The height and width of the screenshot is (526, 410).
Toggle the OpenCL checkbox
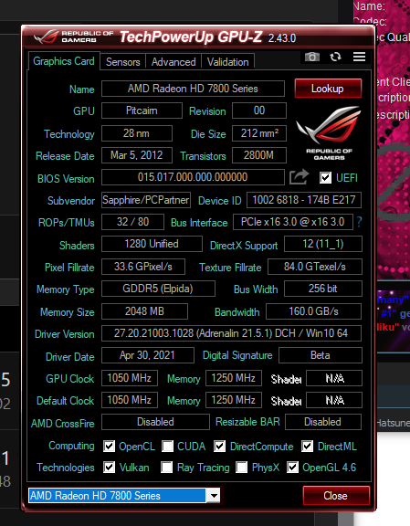click(109, 447)
